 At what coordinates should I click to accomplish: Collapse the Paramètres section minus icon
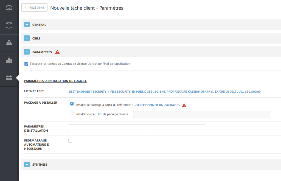27,52
